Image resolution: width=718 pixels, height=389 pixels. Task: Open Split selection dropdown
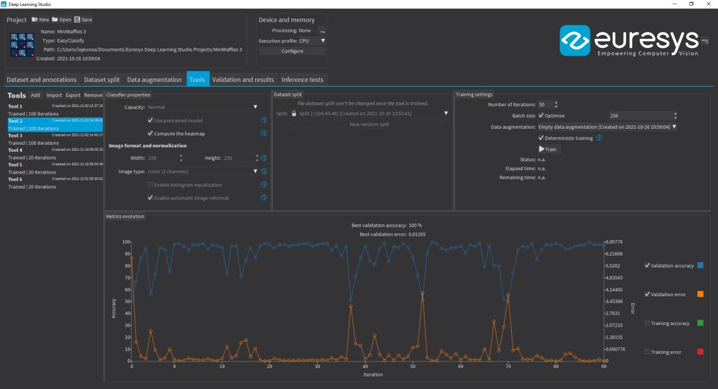[x=369, y=113]
